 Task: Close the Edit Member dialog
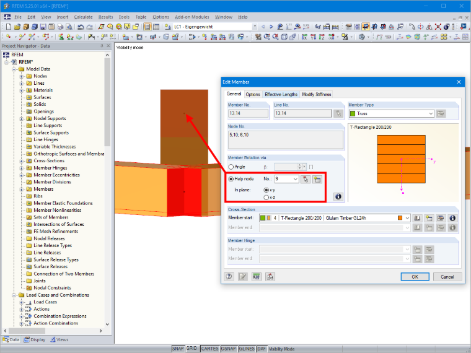click(459, 82)
